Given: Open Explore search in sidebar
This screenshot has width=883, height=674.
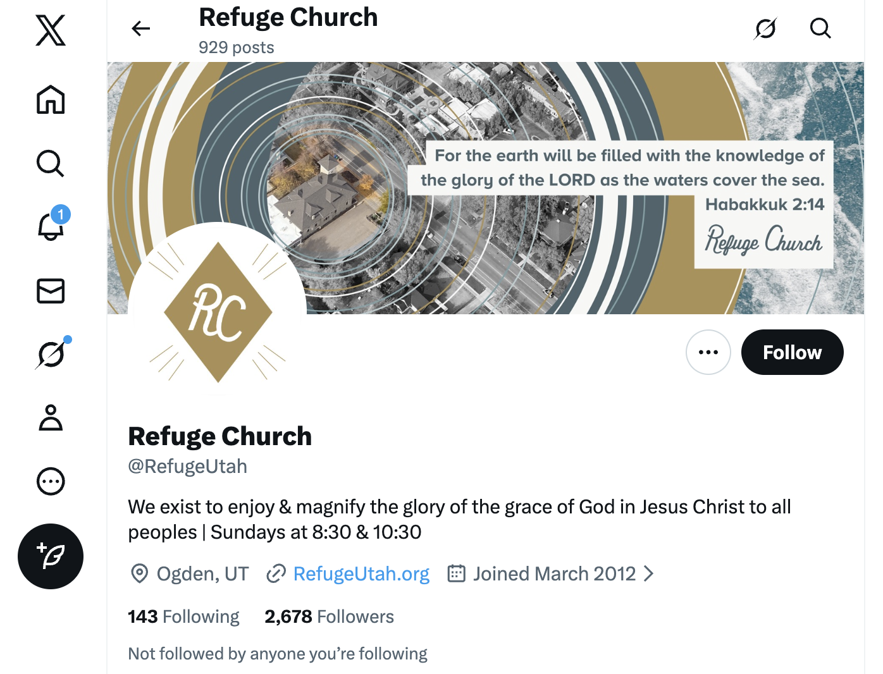Looking at the screenshot, I should click(x=51, y=163).
